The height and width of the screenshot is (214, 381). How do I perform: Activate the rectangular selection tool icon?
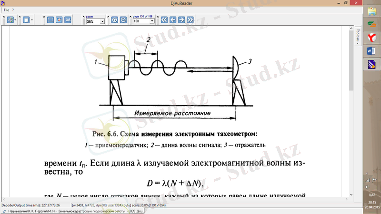pyautogui.click(x=50, y=20)
